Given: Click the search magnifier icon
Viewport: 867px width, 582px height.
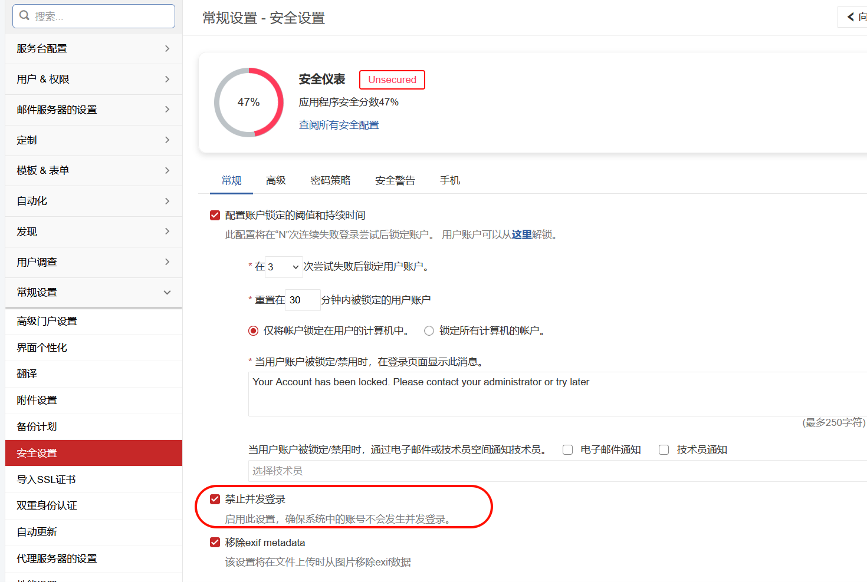Looking at the screenshot, I should point(24,16).
